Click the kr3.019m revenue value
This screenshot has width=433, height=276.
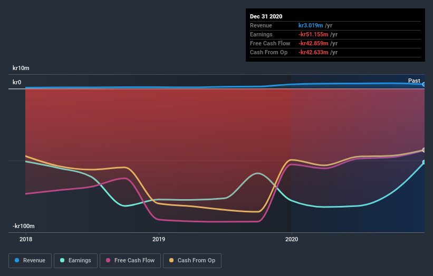[x=311, y=25]
